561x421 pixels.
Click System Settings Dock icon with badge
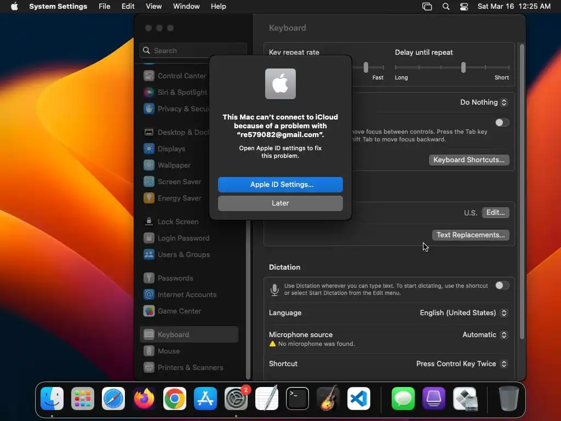pyautogui.click(x=236, y=399)
